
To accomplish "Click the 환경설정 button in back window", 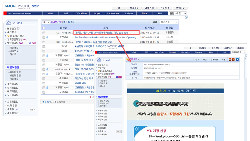I will click(x=134, y=8).
